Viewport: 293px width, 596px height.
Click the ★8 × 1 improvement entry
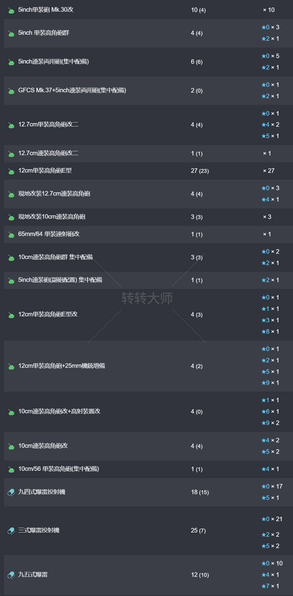(x=270, y=332)
